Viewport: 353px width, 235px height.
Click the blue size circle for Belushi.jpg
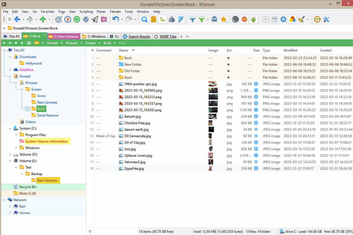tap(256, 117)
